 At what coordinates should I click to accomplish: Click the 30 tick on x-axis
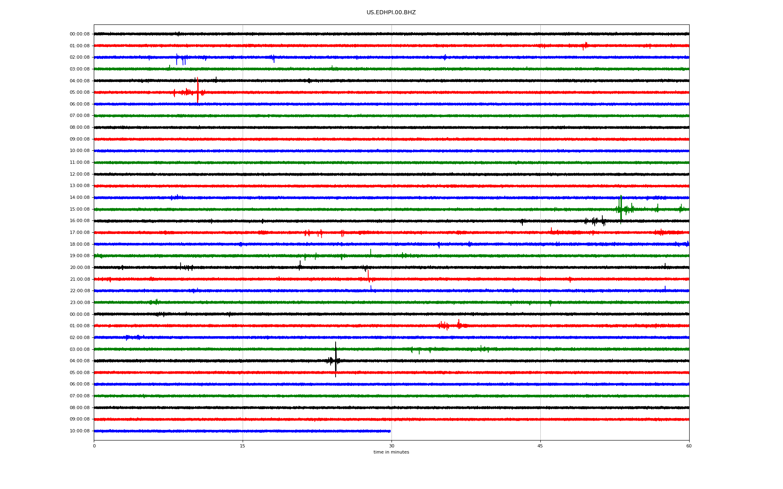click(391, 446)
